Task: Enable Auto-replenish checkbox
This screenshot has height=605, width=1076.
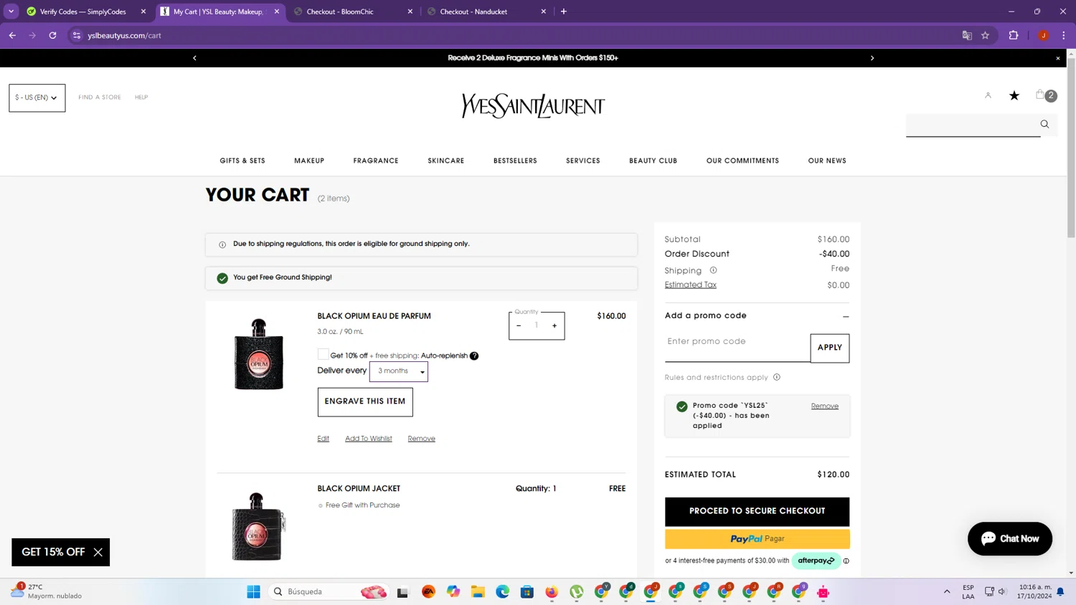Action: [x=323, y=354]
